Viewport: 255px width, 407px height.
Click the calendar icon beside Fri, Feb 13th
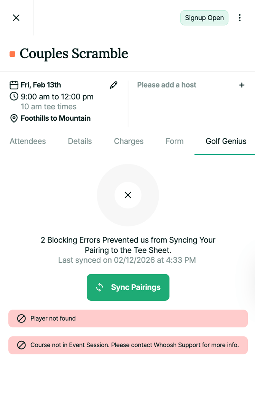[x=14, y=85]
